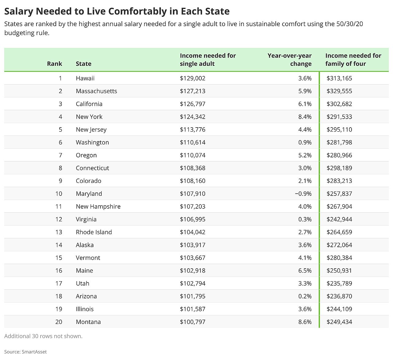Screen dimensions: 393x359
Task: Click the 'Income needed for single adult' header
Action: [x=208, y=60]
